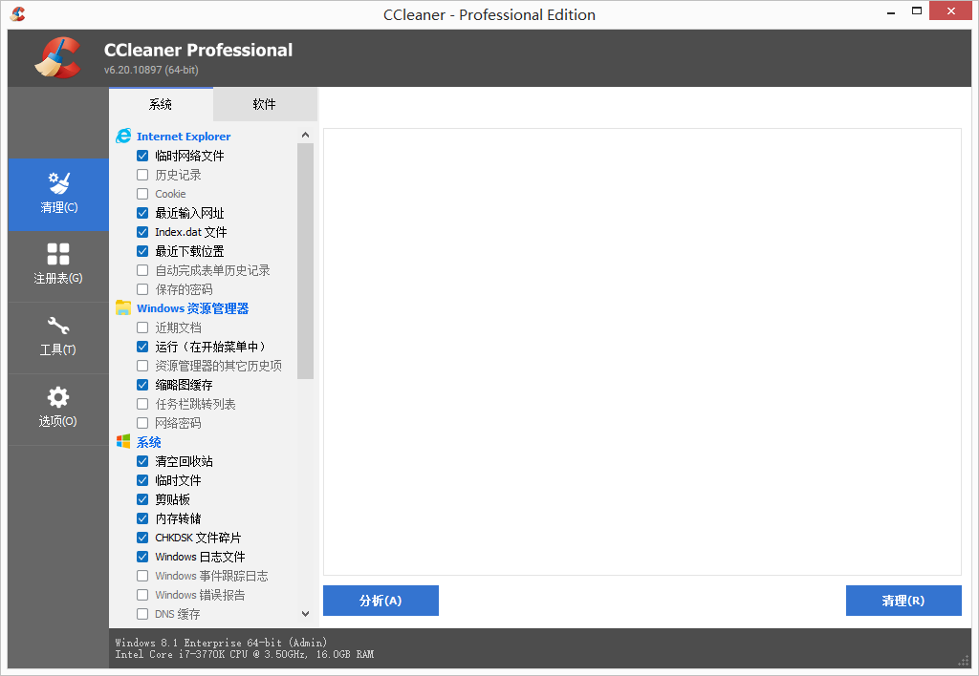The height and width of the screenshot is (676, 979).
Task: Open the 选项(O) options section
Action: pyautogui.click(x=58, y=410)
